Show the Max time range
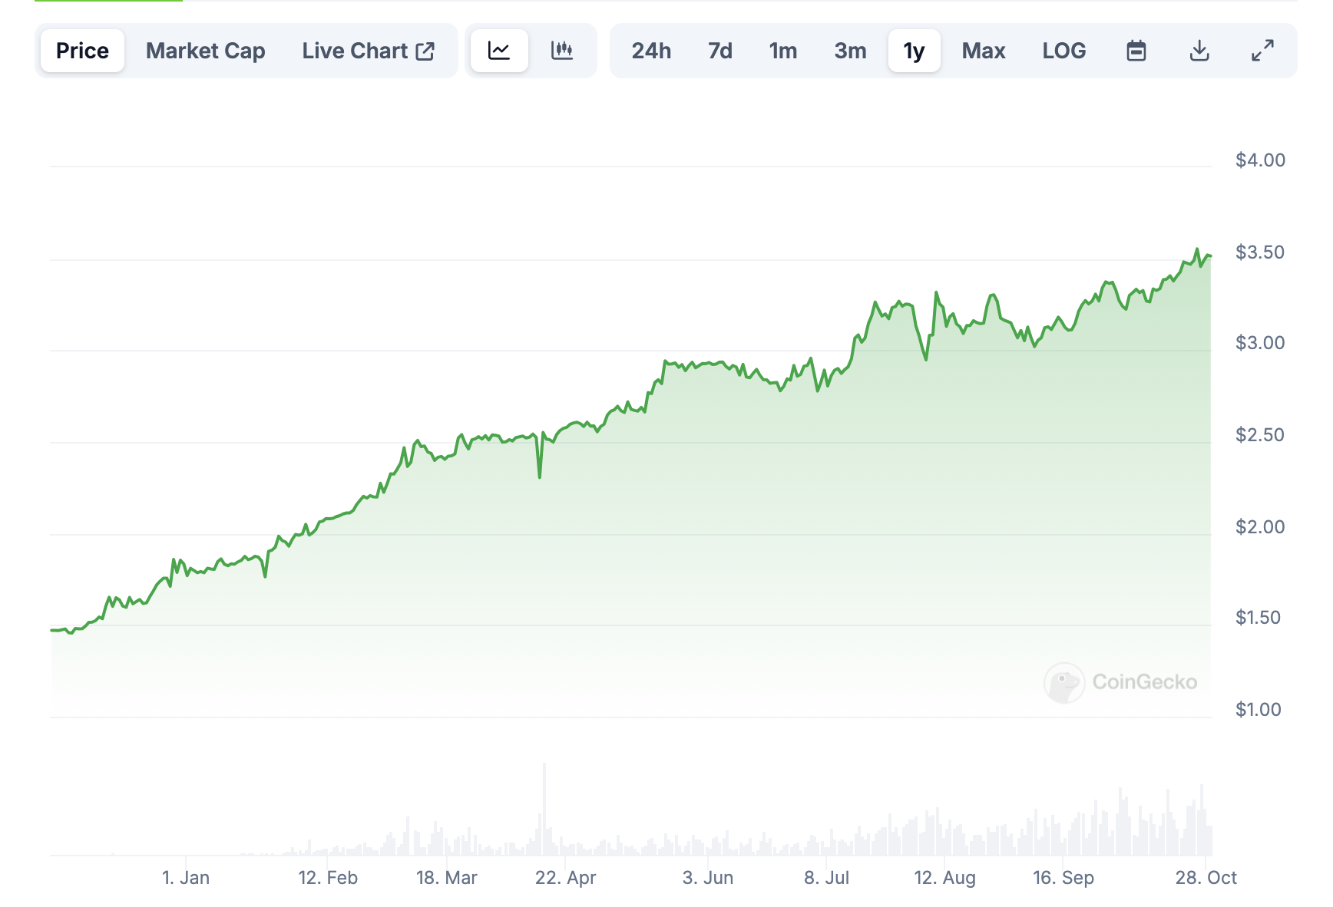This screenshot has width=1333, height=907. pos(983,51)
